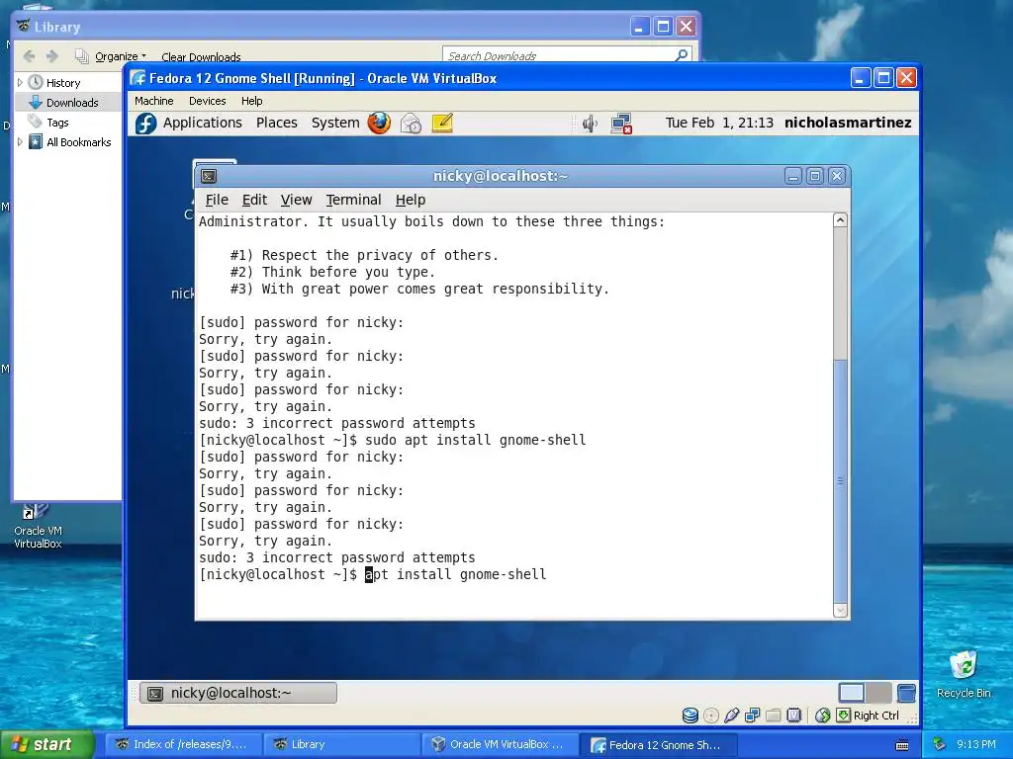Click the VirtualBox USB devices status icon
1013x759 pixels.
[x=731, y=716]
